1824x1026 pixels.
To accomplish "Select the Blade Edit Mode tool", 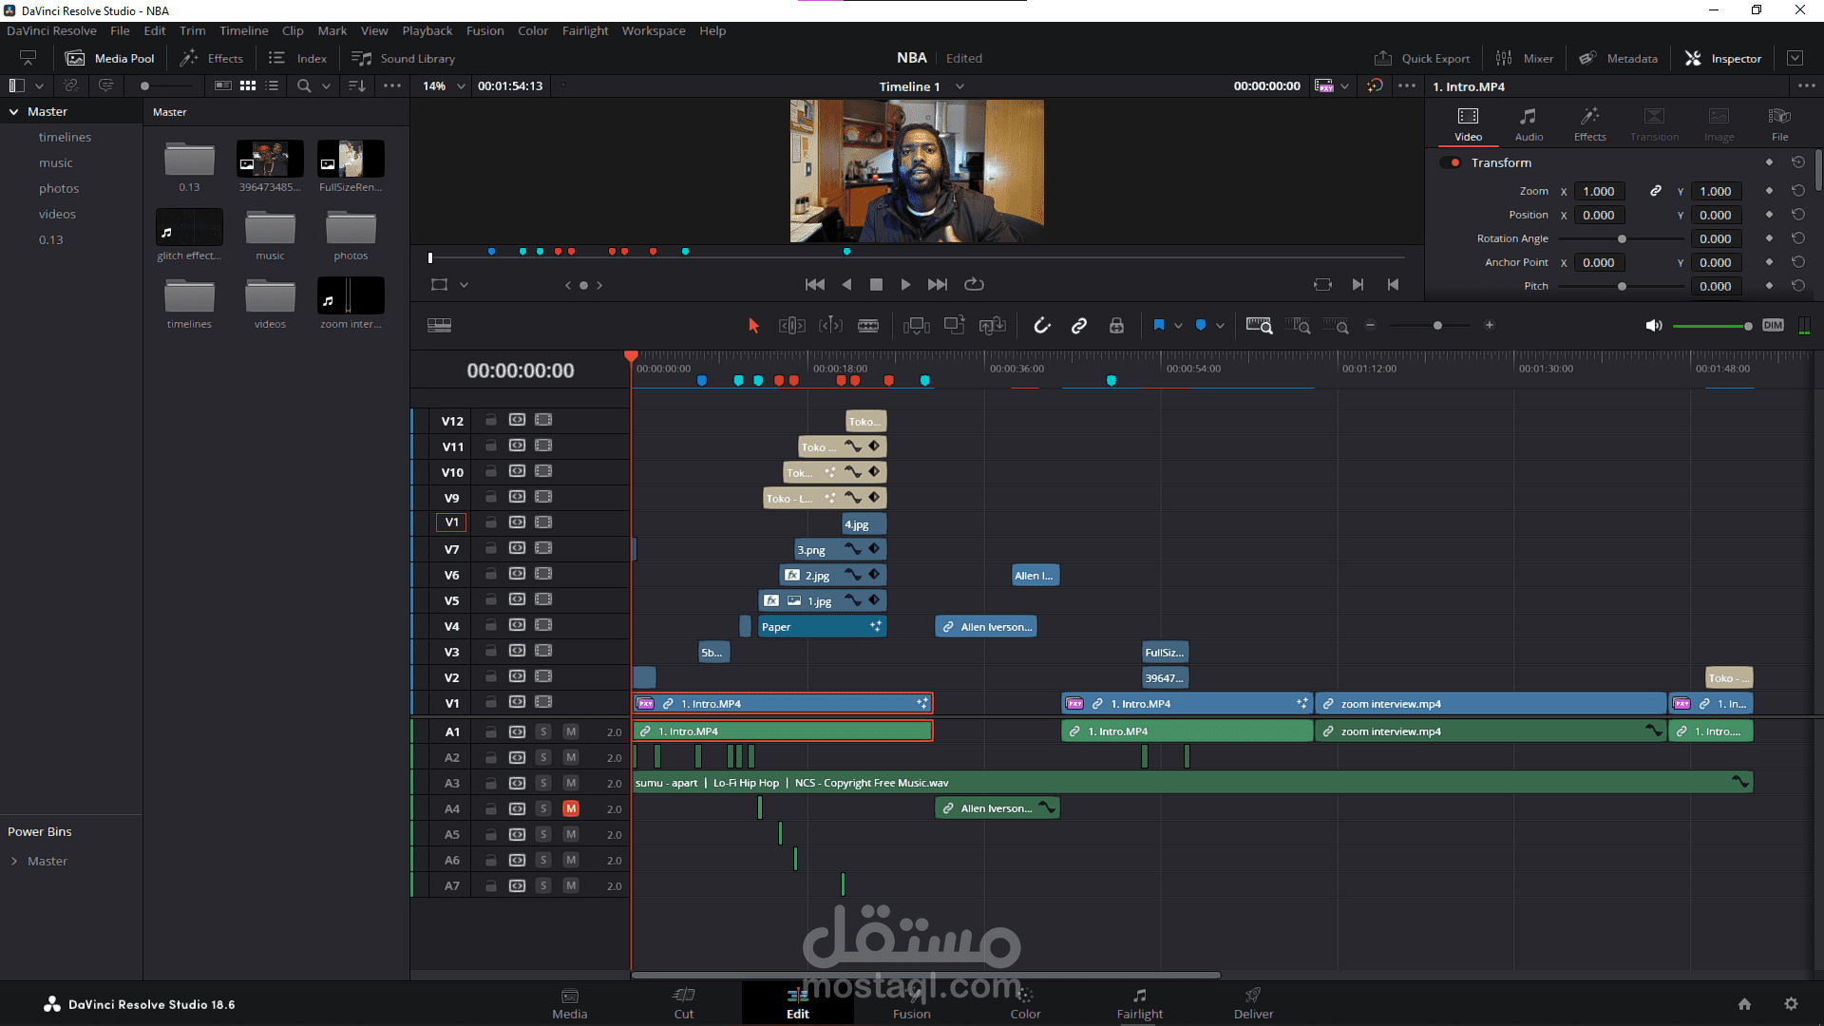I will 868,326.
